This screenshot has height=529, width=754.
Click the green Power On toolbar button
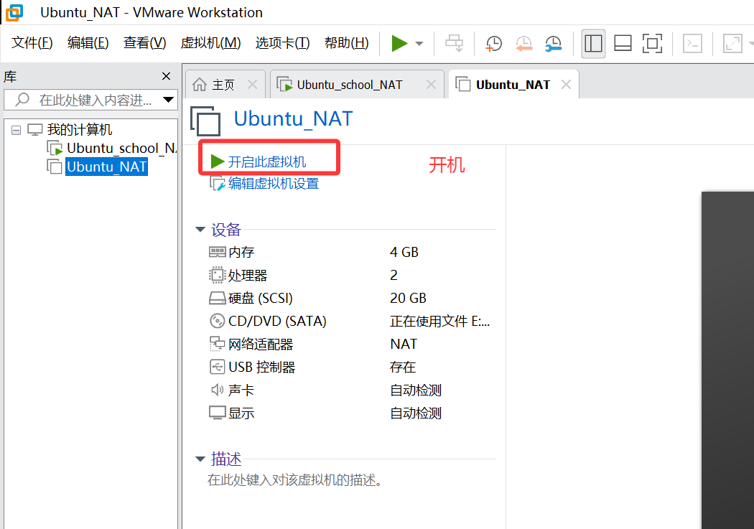click(x=399, y=43)
